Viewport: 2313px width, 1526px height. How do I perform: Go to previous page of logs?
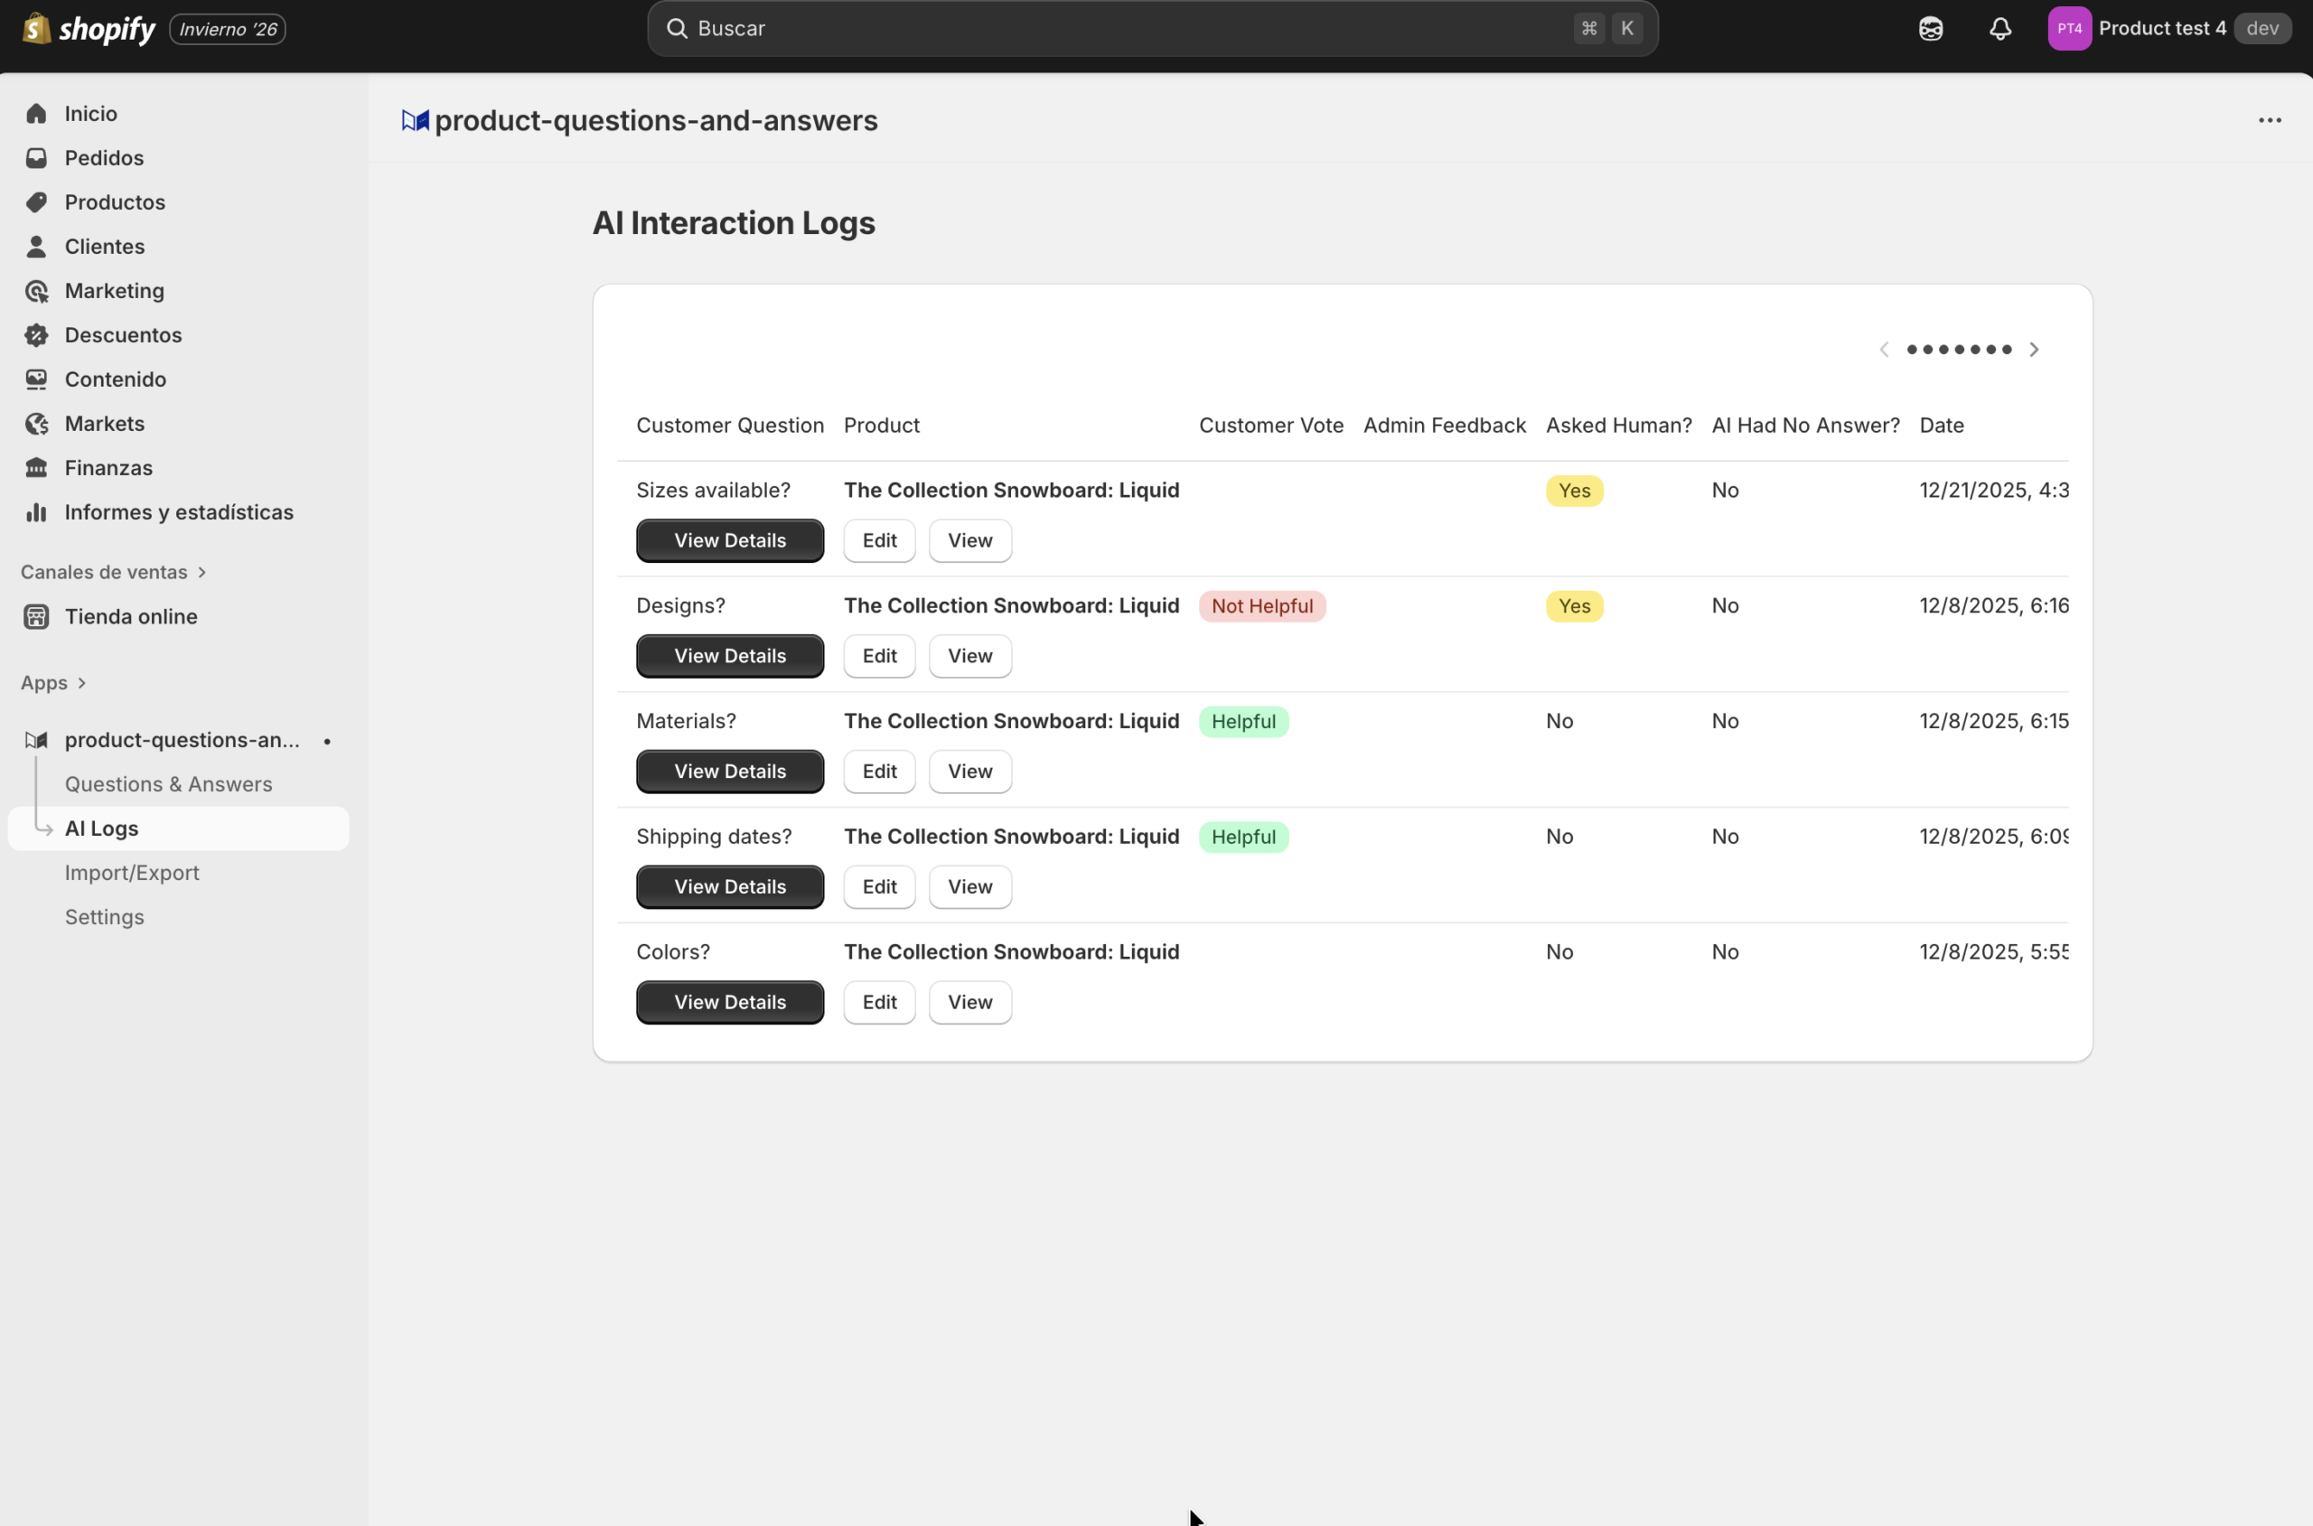1884,350
